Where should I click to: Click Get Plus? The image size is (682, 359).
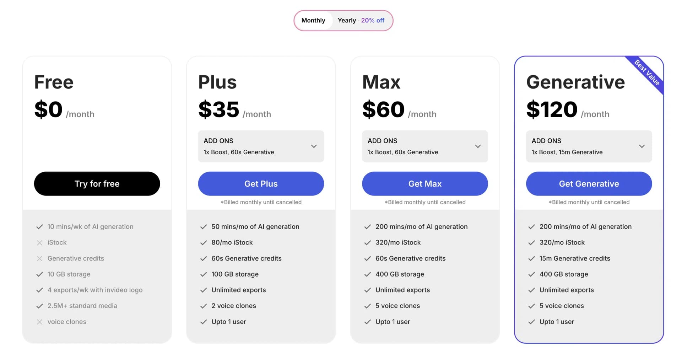point(261,184)
